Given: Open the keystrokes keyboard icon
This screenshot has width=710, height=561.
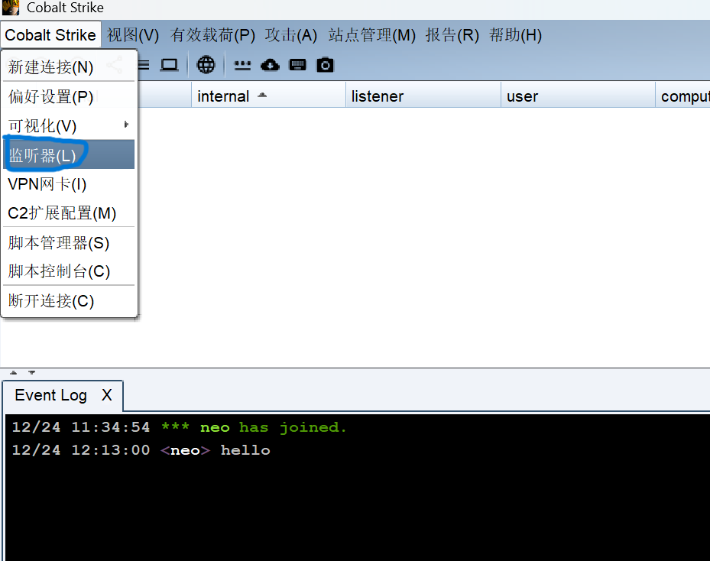Looking at the screenshot, I should (x=297, y=65).
